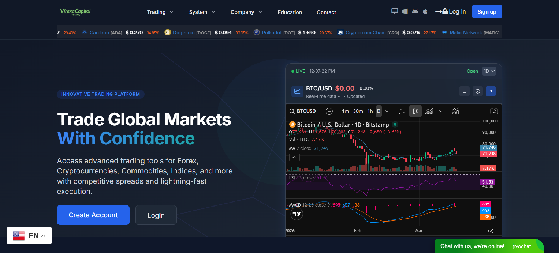Click the Matic Network ticker link
Image resolution: width=559 pixels, height=253 pixels.
(x=466, y=33)
